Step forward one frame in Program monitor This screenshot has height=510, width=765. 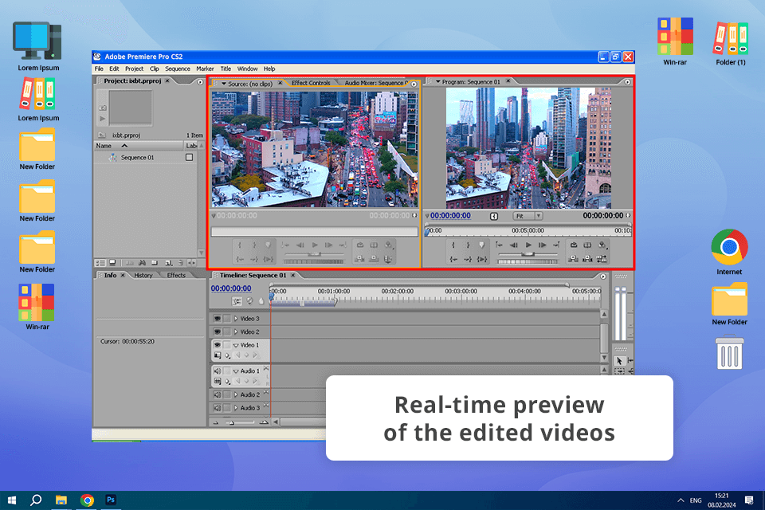(543, 245)
